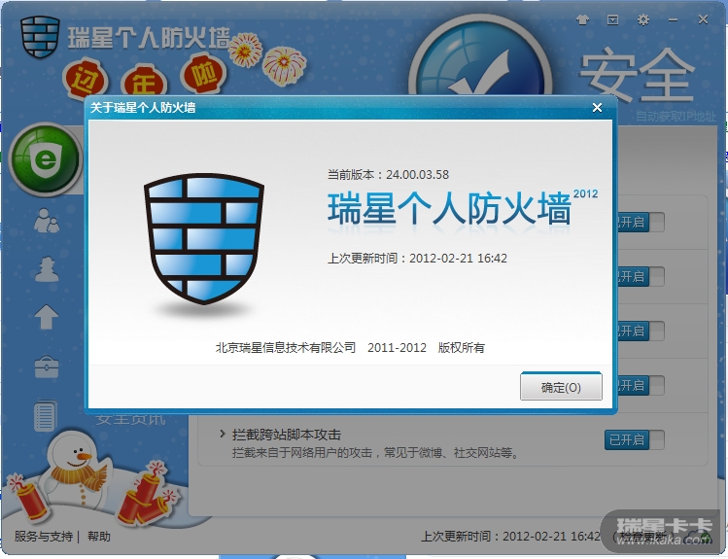The height and width of the screenshot is (559, 728).
Task: Open the skin (shirt) icon in title bar
Action: pyautogui.click(x=582, y=19)
